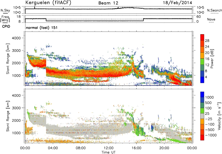Click the '500' tick on velocity colorbar
Screen dimensions: 222x154
(208, 103)
